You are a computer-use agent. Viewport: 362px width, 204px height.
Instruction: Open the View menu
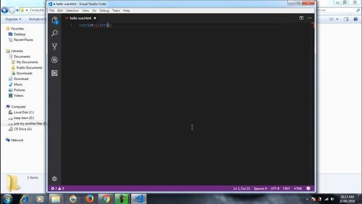point(85,11)
